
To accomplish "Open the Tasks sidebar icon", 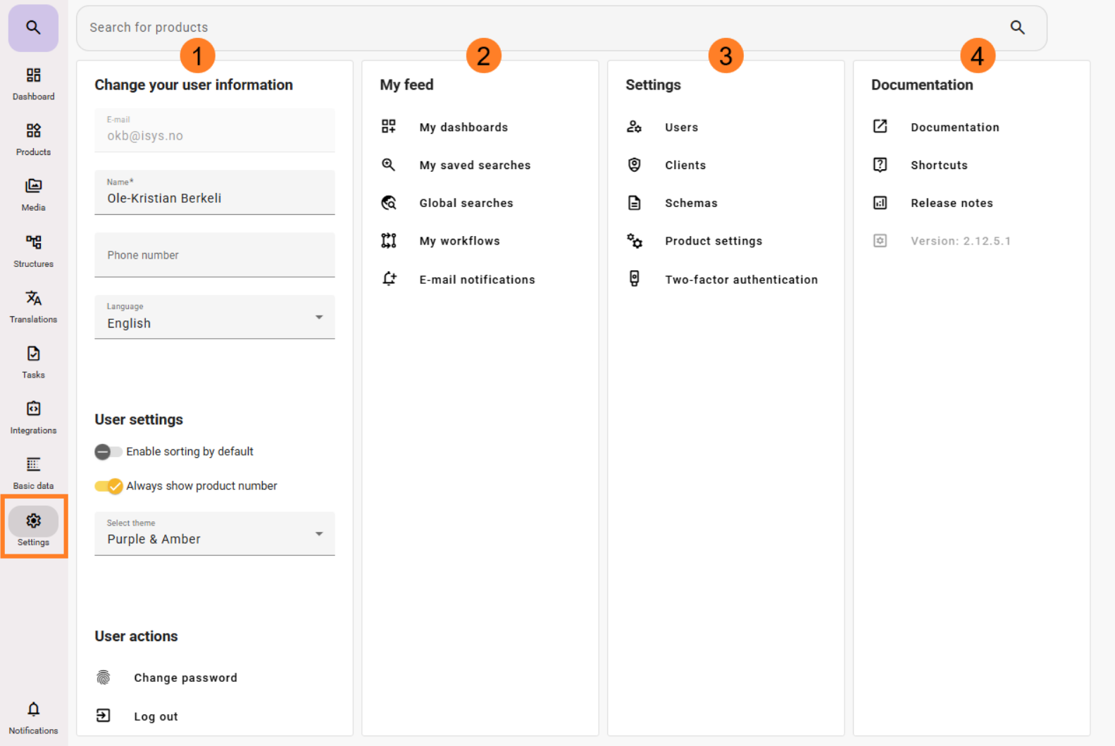I will 33,361.
